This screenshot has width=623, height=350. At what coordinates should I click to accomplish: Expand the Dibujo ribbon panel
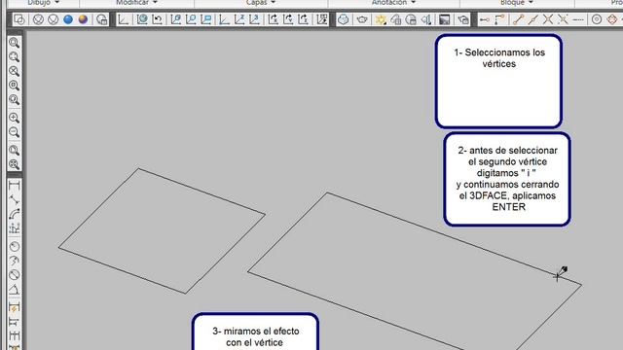[43, 2]
